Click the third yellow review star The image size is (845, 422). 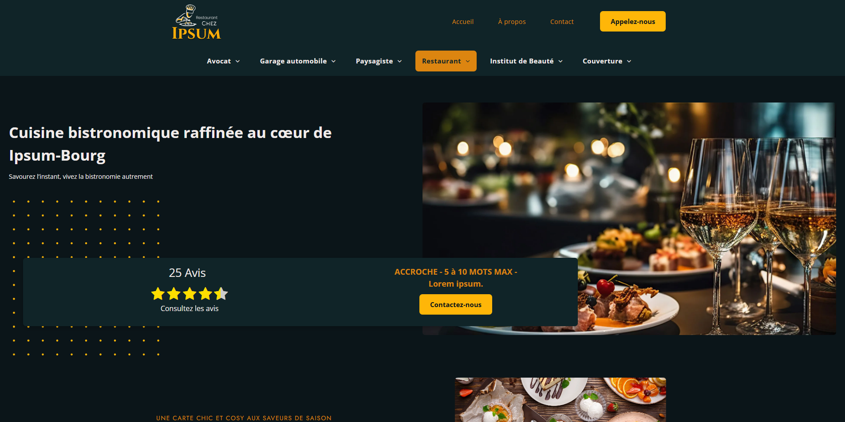190,294
